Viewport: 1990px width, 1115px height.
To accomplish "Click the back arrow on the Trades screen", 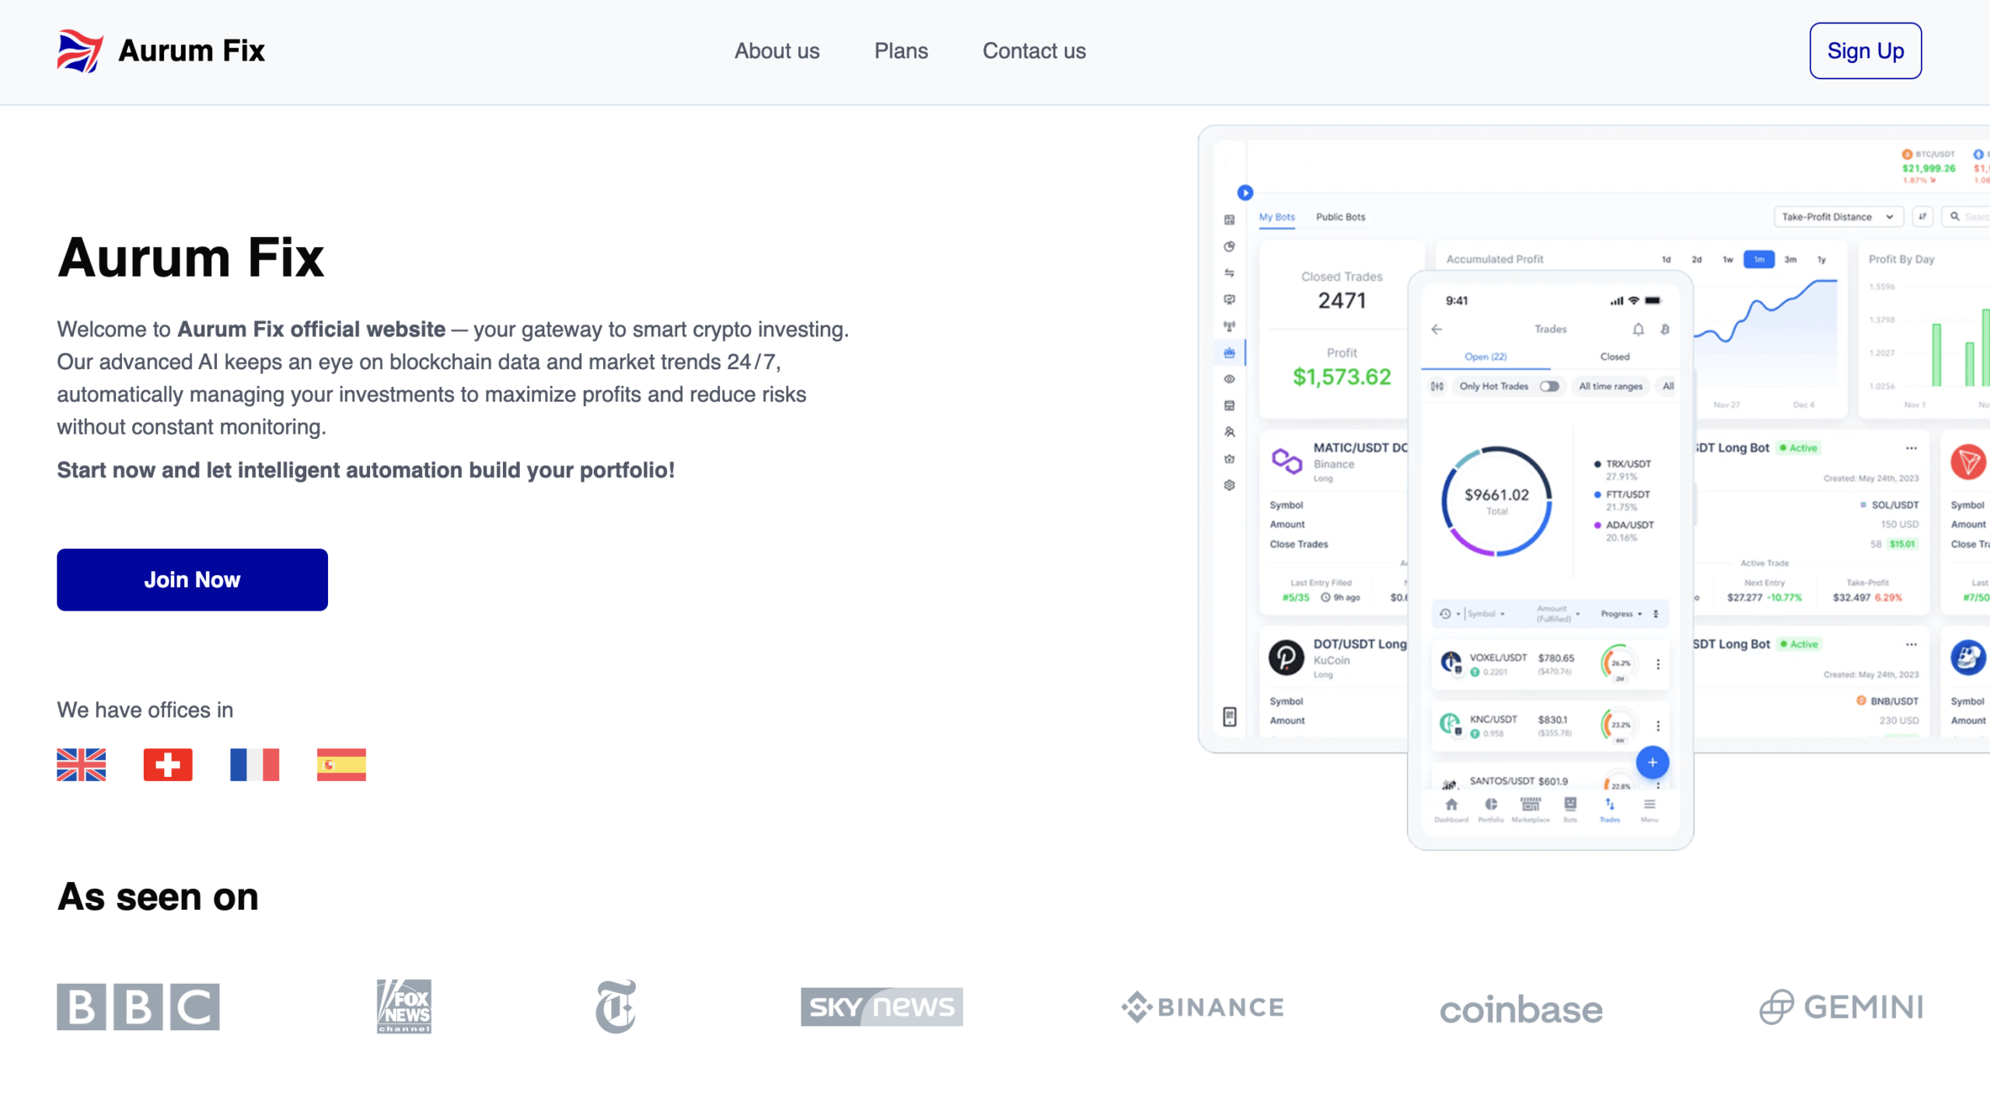I will point(1437,328).
